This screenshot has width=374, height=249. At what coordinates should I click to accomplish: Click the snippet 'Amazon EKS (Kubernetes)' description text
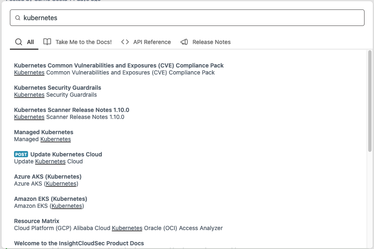click(49, 206)
